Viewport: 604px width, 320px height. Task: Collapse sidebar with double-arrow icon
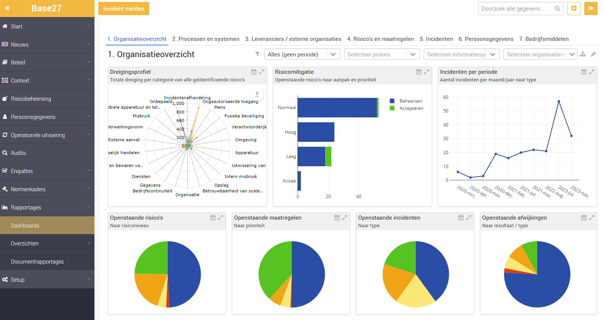tap(7, 8)
